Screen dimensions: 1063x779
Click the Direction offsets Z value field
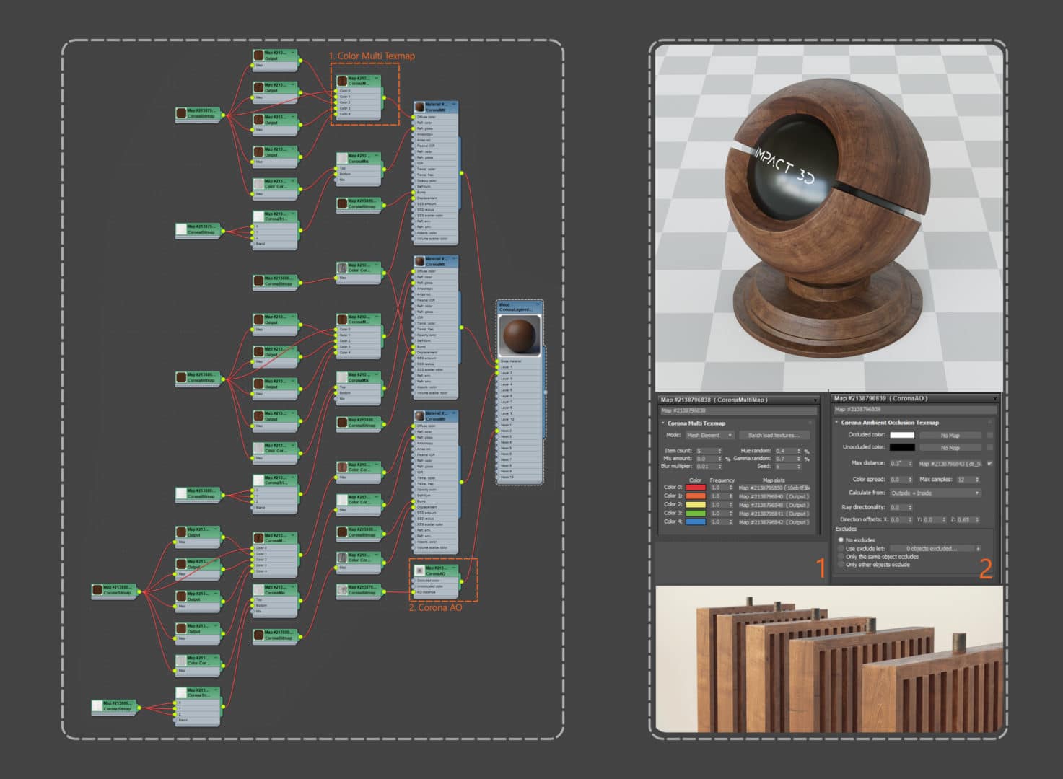968,520
